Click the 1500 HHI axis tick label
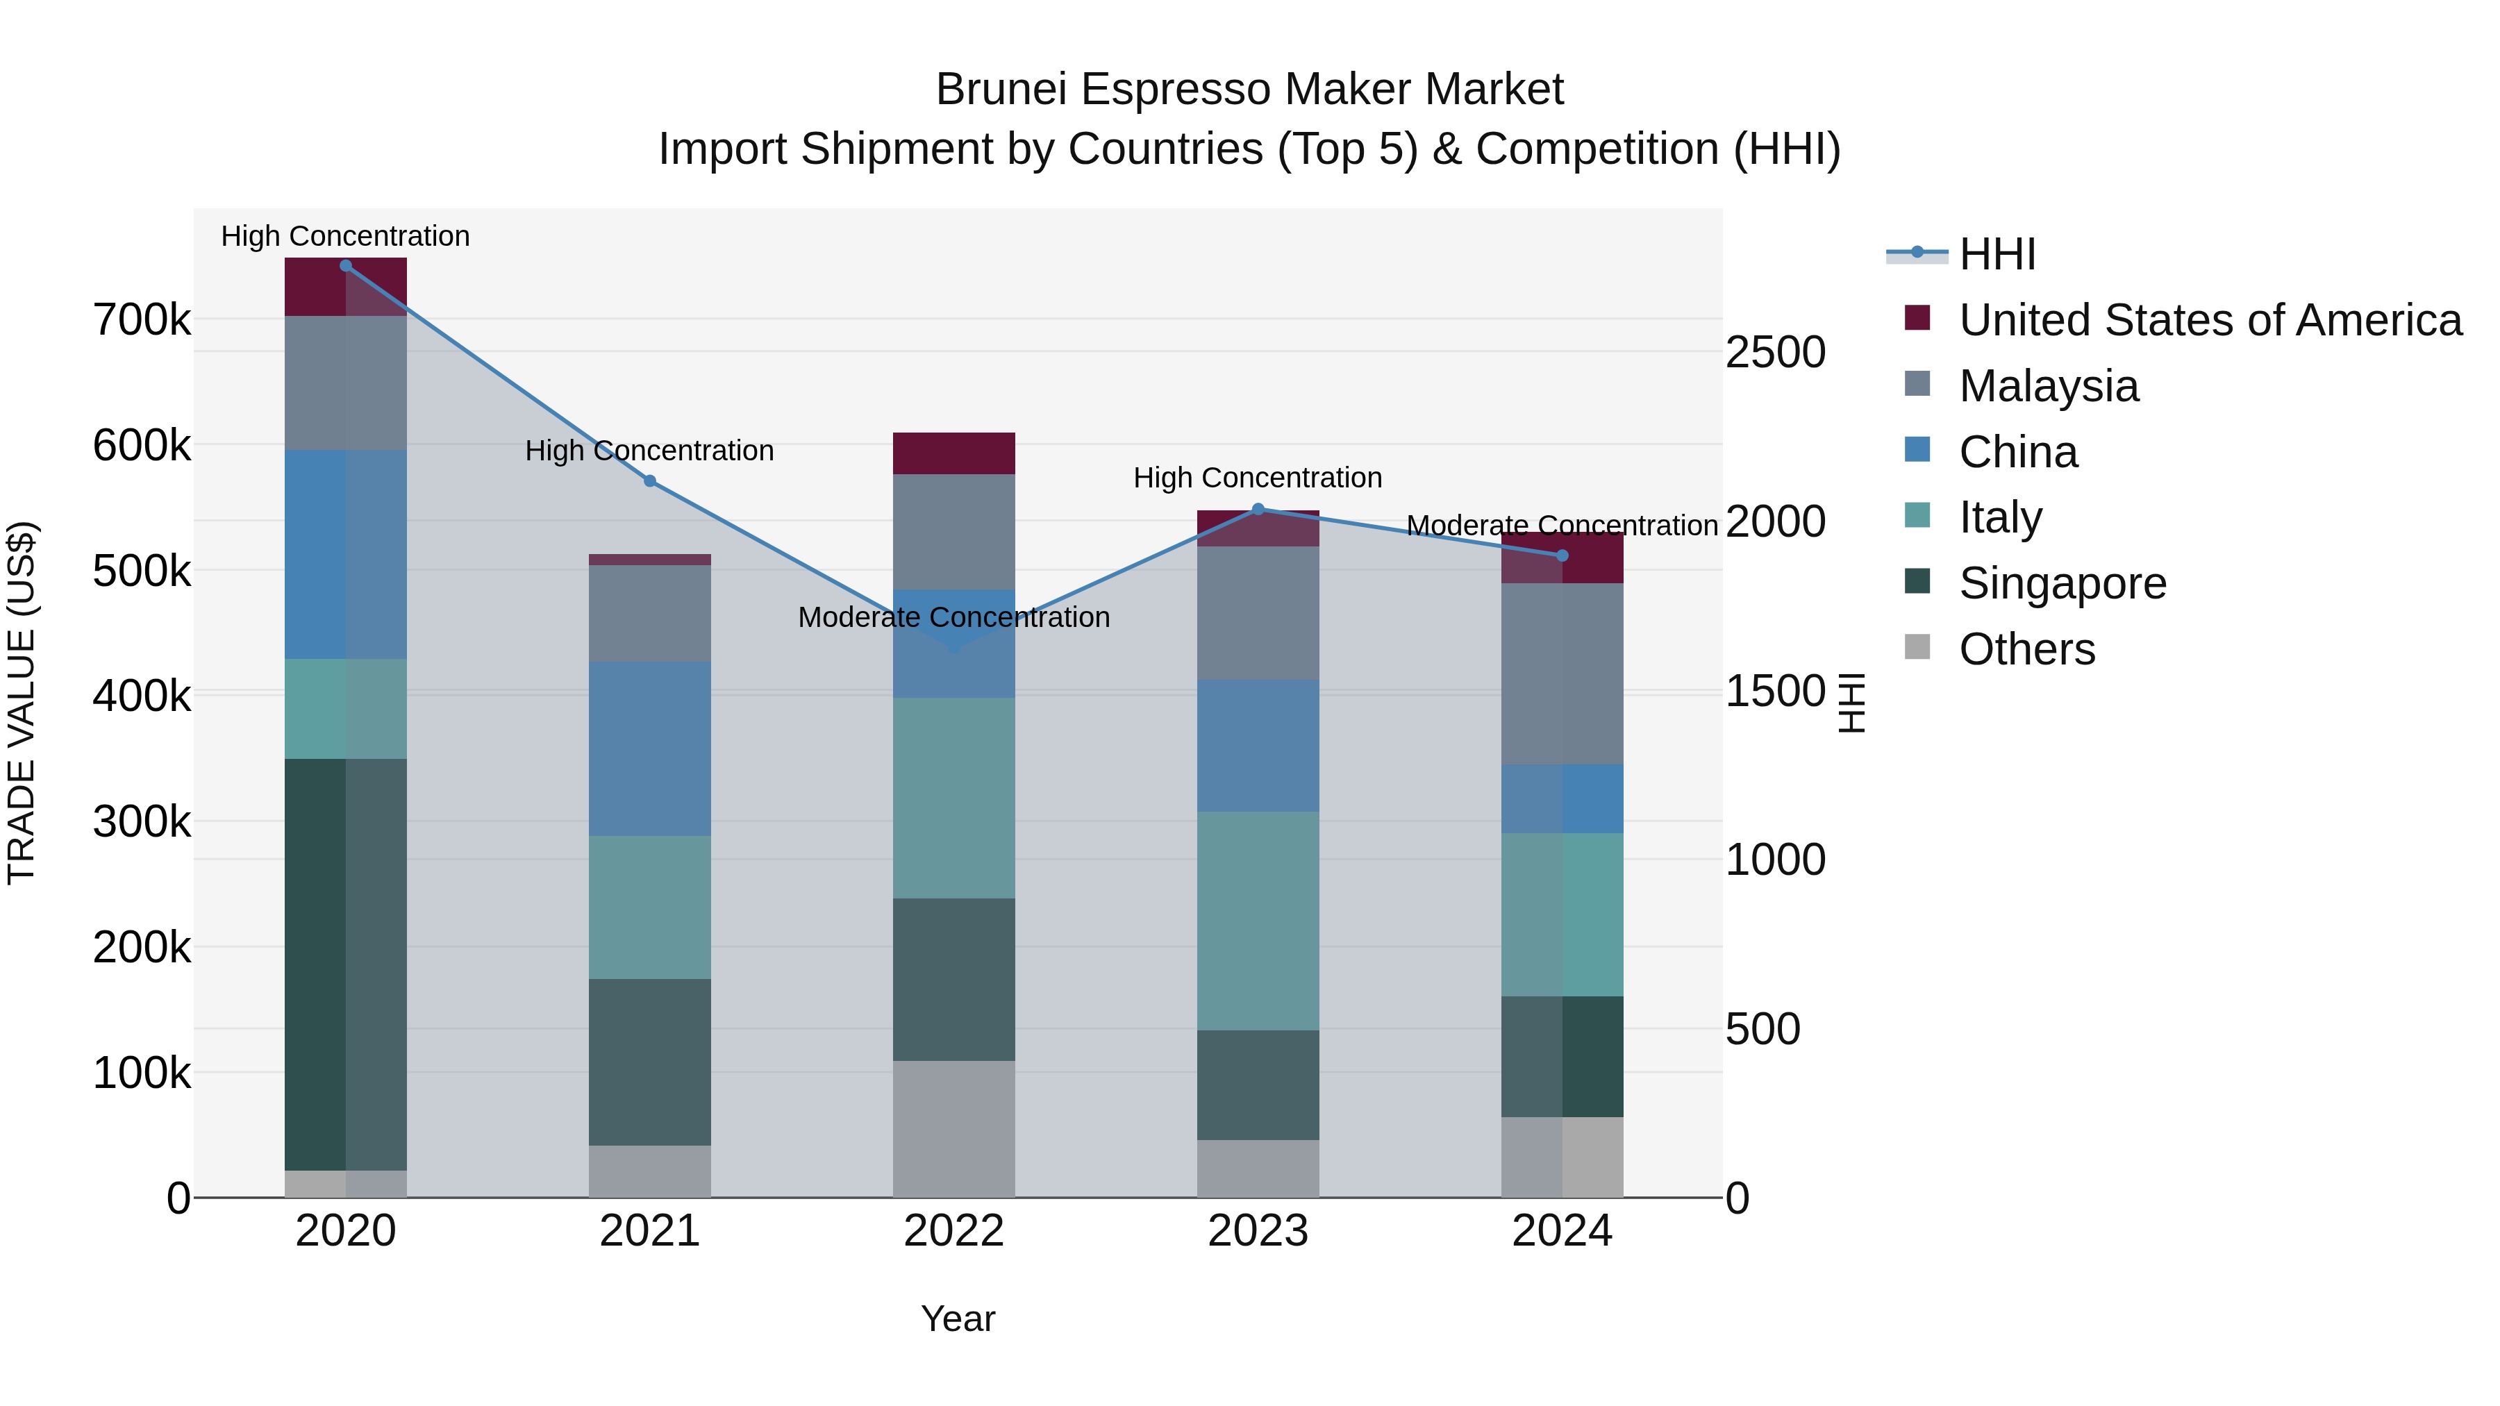The image size is (2500, 1406). [1776, 691]
